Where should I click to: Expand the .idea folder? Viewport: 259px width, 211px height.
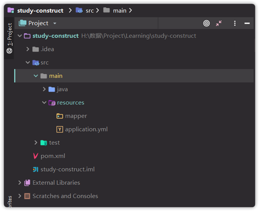(x=28, y=49)
